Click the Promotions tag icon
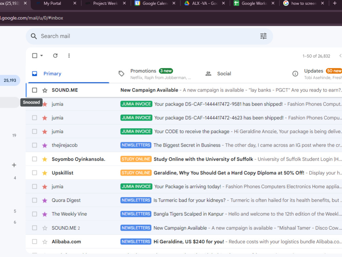Image resolution: width=342 pixels, height=257 pixels. 121,74
